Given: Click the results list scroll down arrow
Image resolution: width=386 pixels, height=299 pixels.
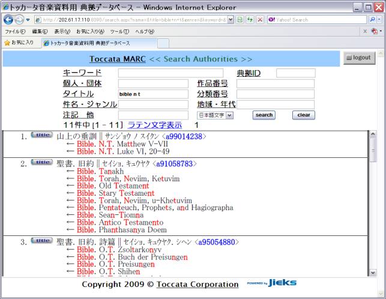Looking at the screenshot, I should coord(373,273).
